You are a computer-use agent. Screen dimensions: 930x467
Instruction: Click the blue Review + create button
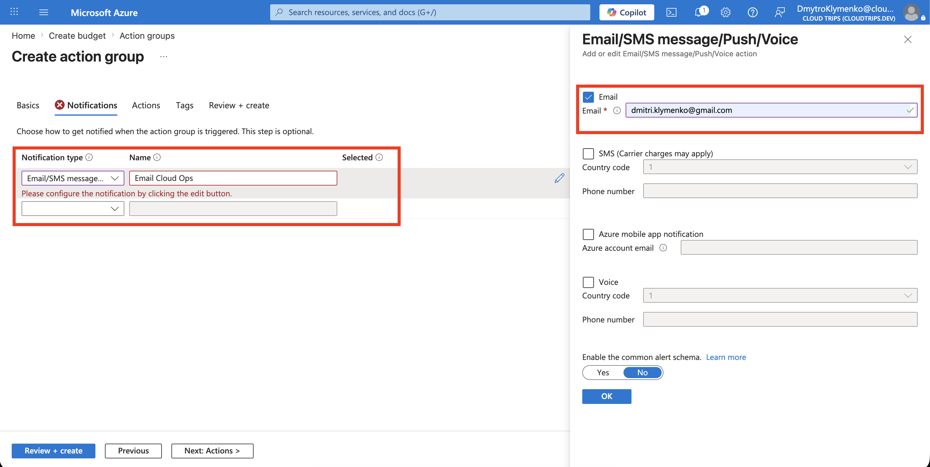pos(54,451)
